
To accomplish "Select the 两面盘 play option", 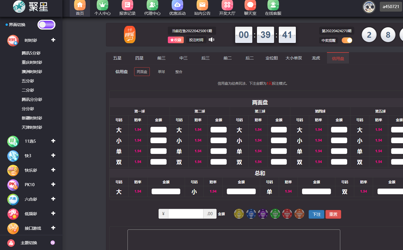I will [142, 72].
